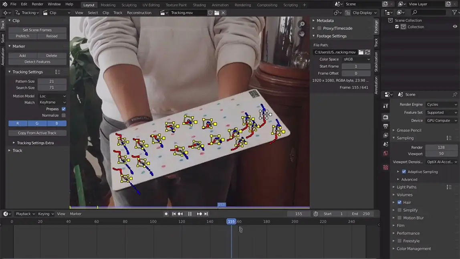Open the Motion Model dropdown
This screenshot has height=259, width=460.
point(52,96)
